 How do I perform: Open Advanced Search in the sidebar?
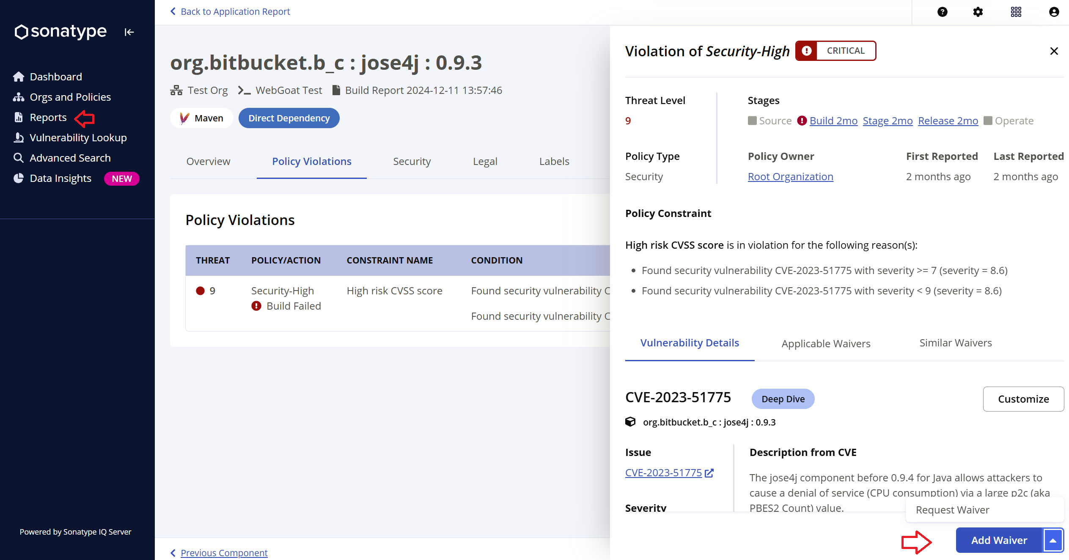point(62,158)
